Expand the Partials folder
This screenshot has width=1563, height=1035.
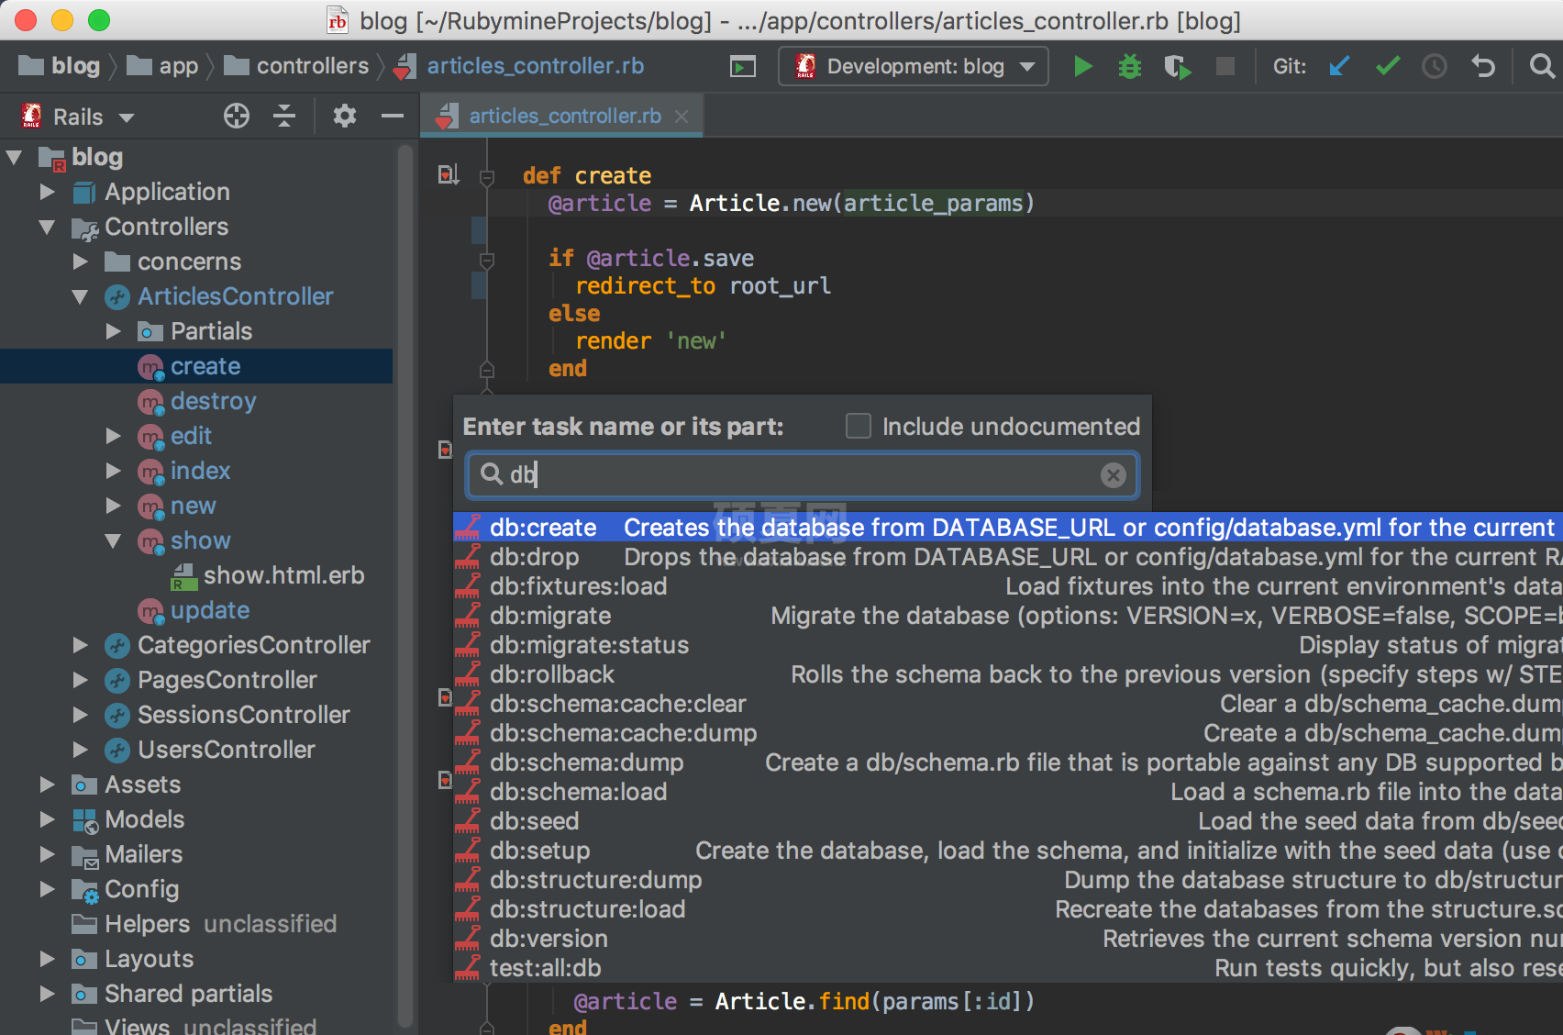pos(114,331)
